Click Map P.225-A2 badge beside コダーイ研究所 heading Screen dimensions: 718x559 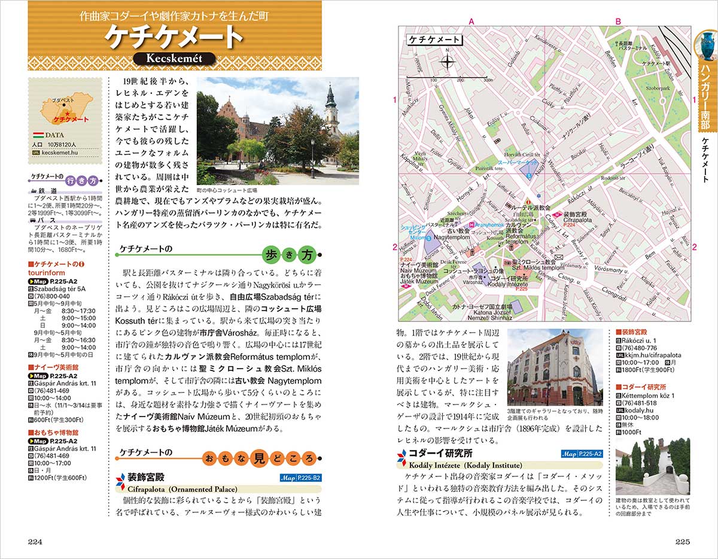coord(582,454)
